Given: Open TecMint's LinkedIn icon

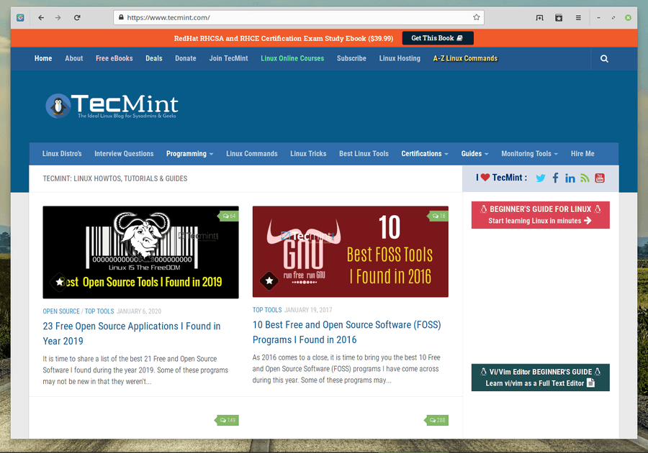Looking at the screenshot, I should coord(570,178).
